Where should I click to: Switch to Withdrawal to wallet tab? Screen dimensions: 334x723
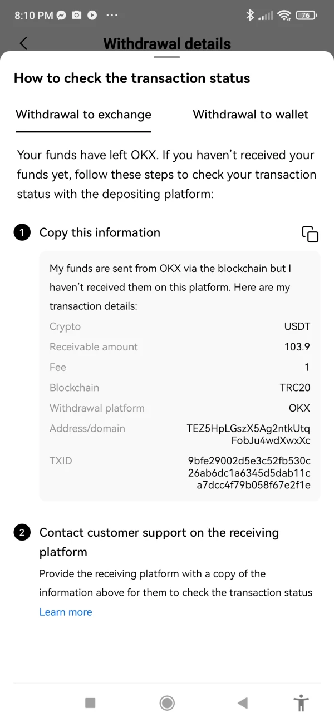point(250,115)
